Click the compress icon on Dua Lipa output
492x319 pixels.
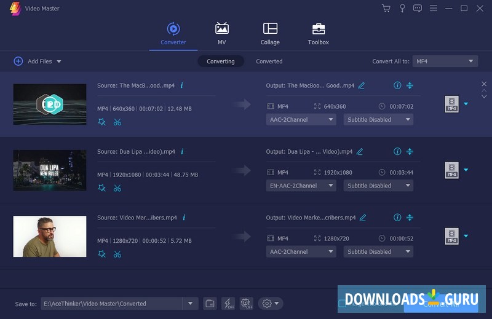tap(410, 152)
